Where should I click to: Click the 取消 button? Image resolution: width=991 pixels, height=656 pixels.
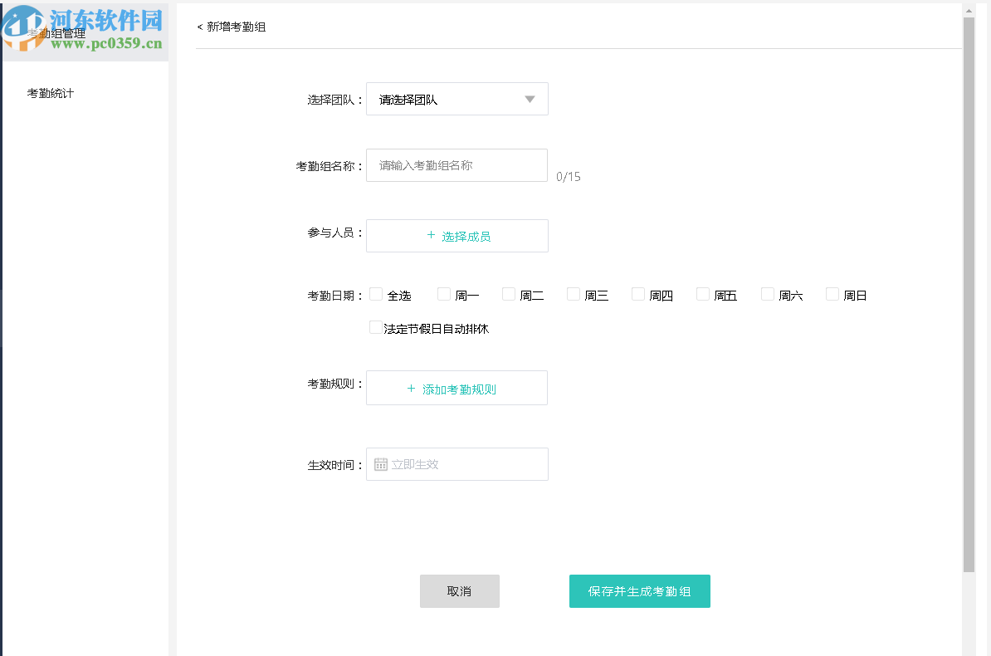pyautogui.click(x=459, y=590)
